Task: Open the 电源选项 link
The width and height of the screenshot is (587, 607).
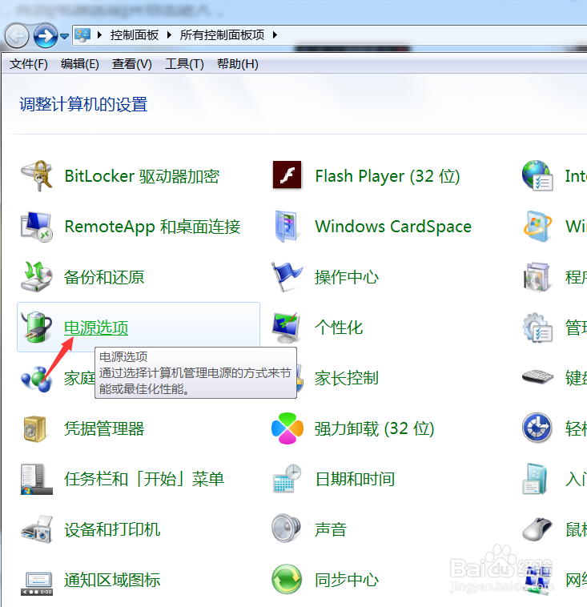Action: tap(96, 328)
